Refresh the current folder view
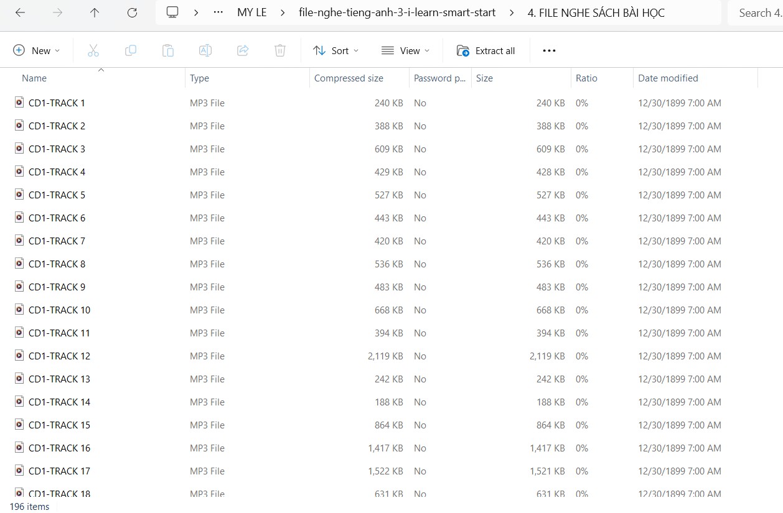The height and width of the screenshot is (513, 783). click(x=132, y=12)
